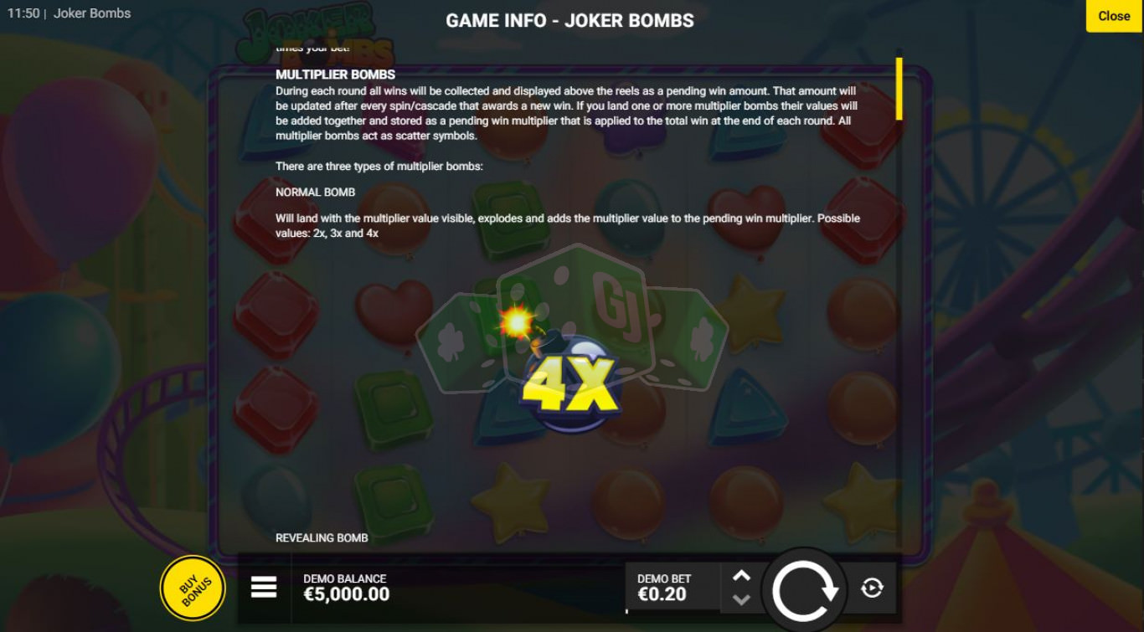Open the autoplay settings
The width and height of the screenshot is (1144, 632).
[872, 588]
